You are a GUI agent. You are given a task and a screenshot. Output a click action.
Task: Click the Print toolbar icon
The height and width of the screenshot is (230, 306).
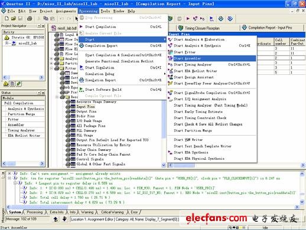pyautogui.click(x=30, y=18)
